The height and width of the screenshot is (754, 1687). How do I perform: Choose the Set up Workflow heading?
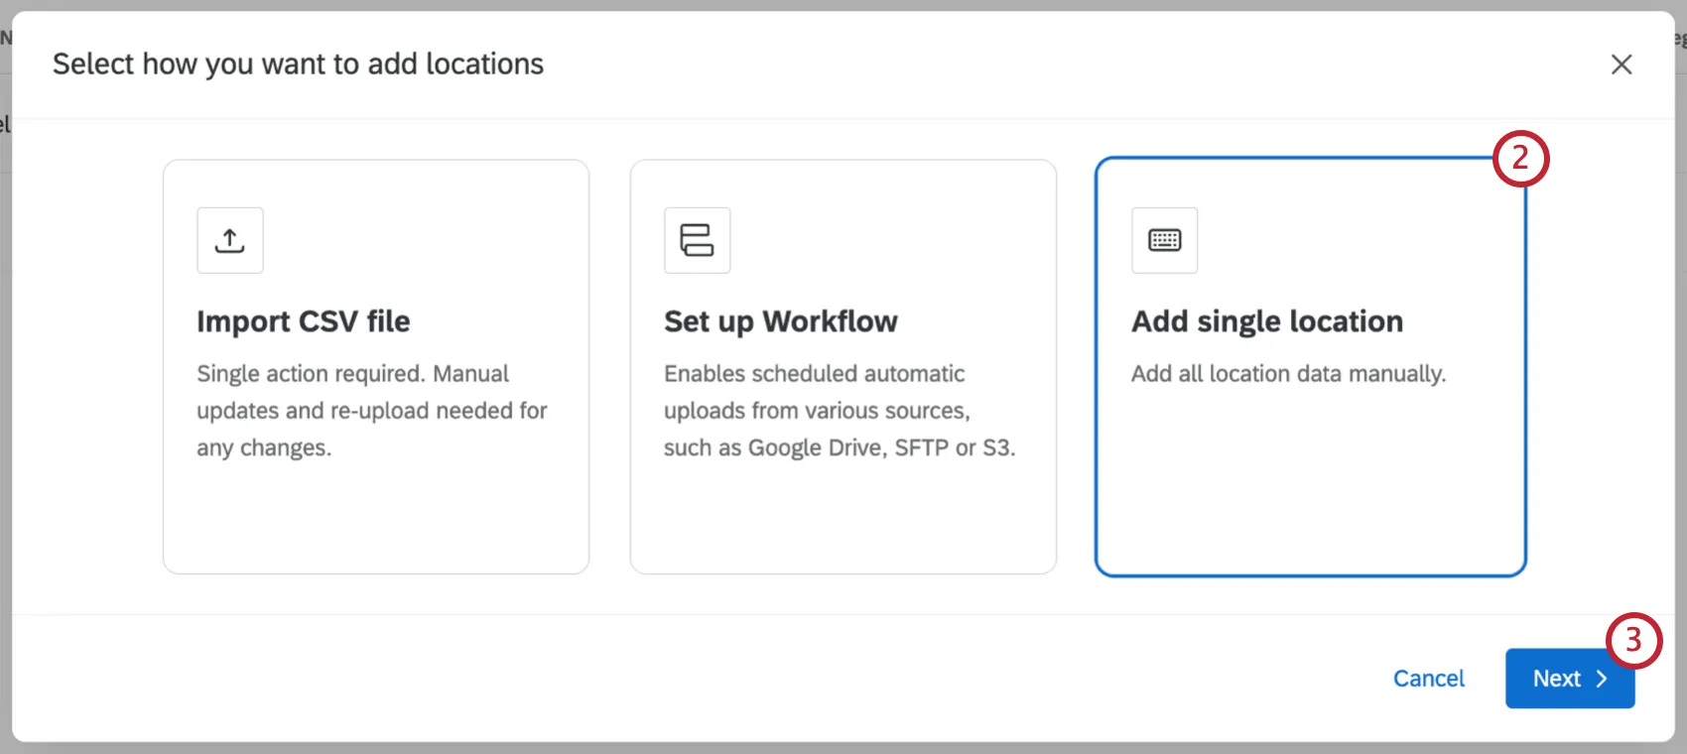click(x=781, y=321)
